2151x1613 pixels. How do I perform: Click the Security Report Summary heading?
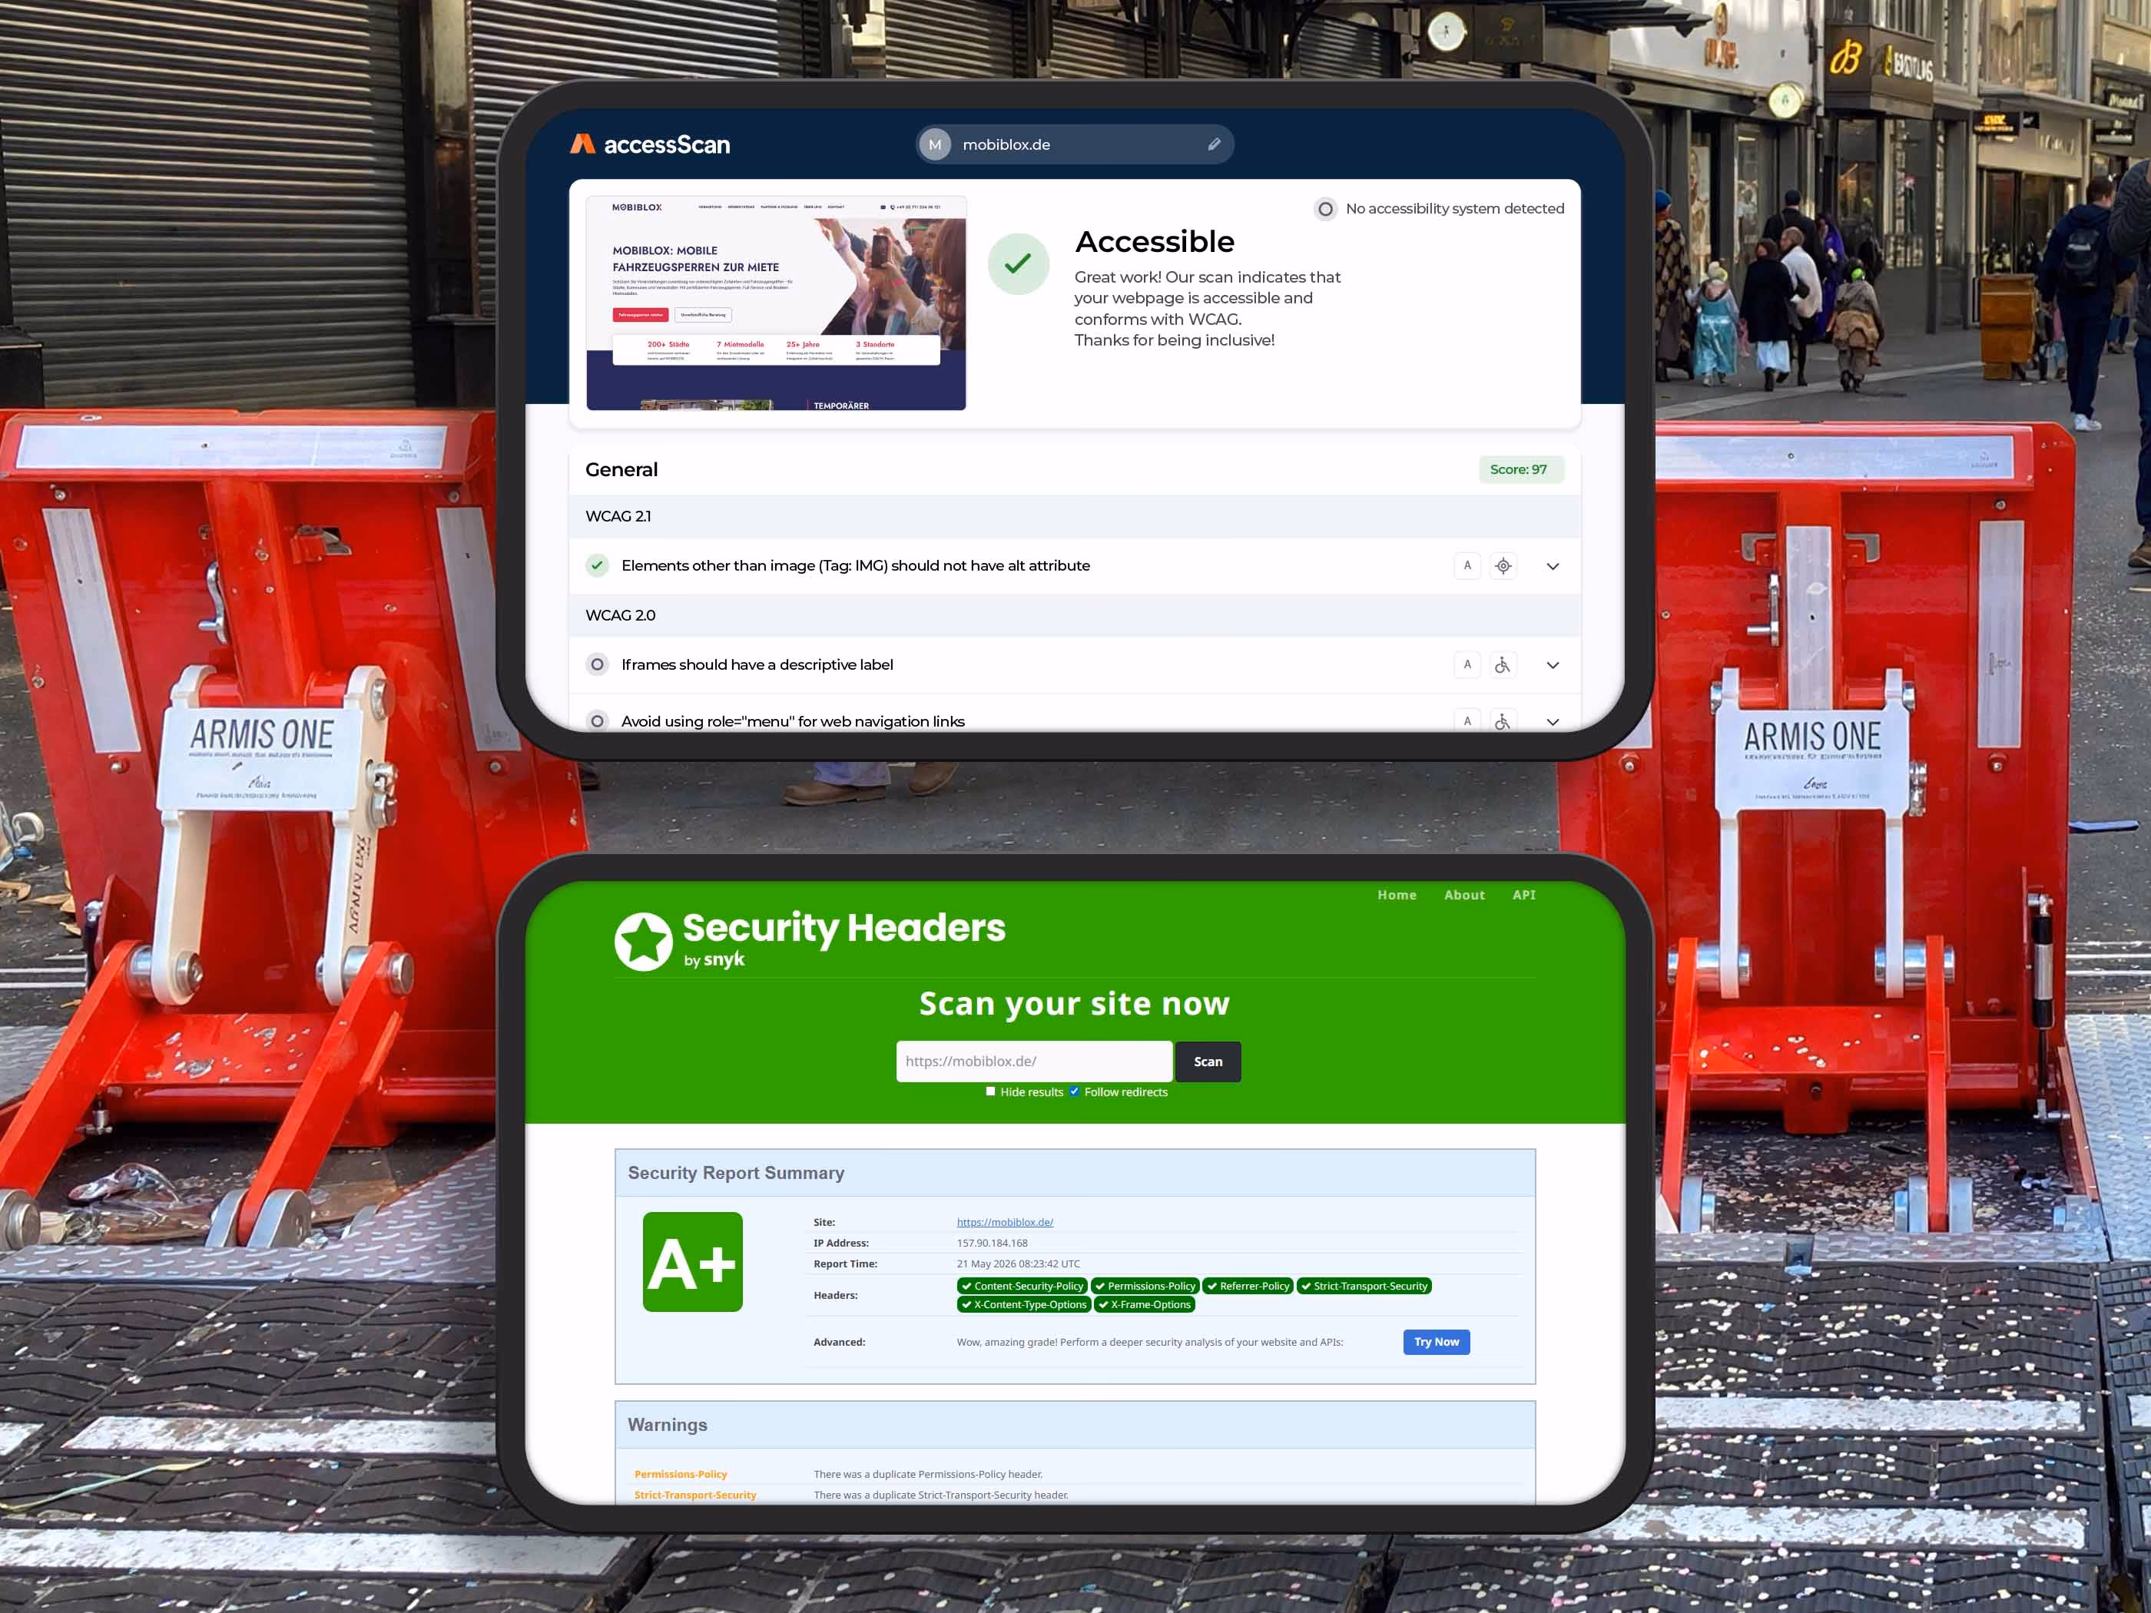coord(736,1173)
